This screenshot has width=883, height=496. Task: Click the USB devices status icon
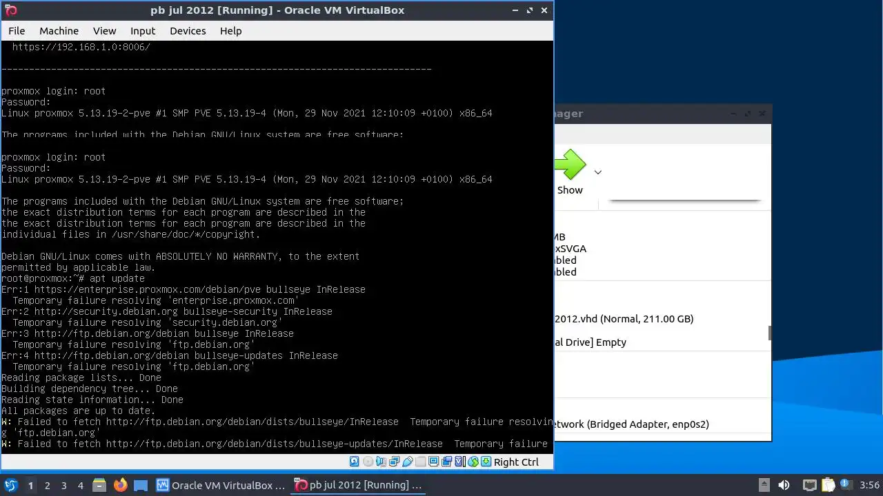click(407, 462)
